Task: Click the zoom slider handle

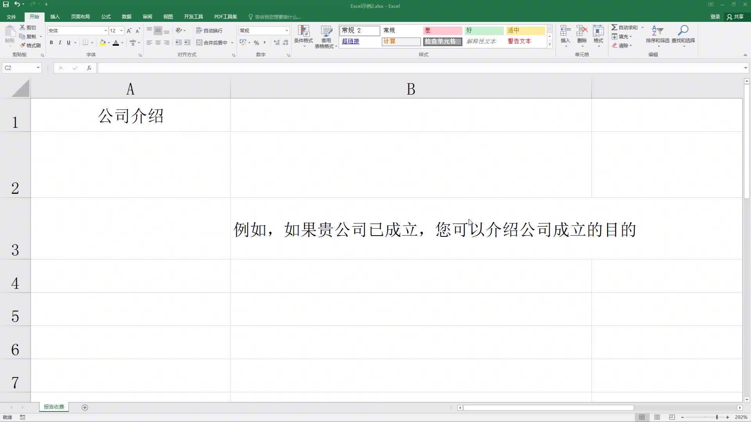Action: 717,417
